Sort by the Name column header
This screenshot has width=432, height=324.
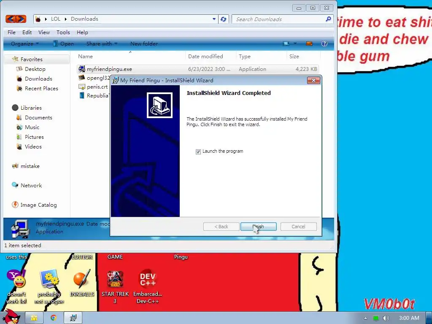coord(130,56)
